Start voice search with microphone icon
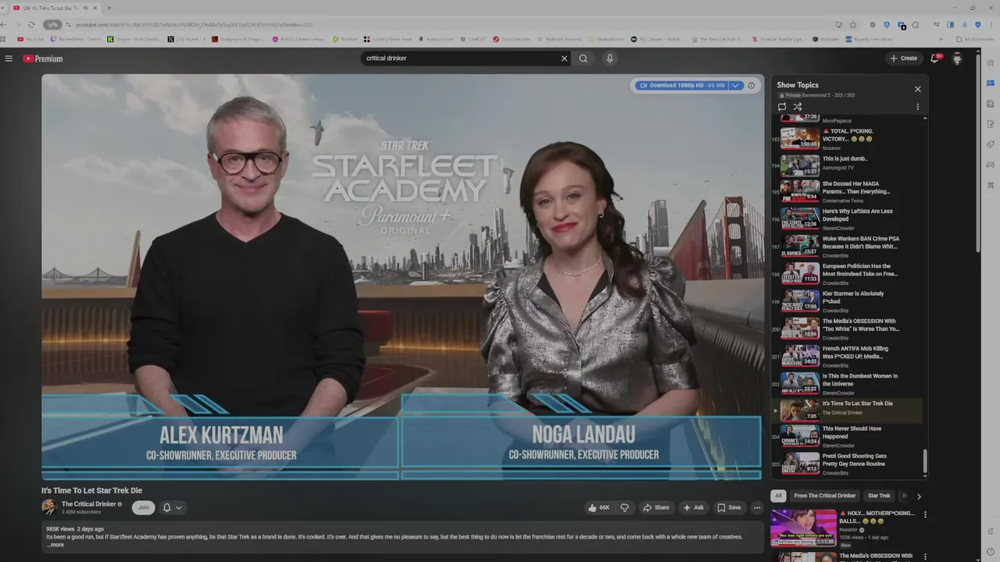This screenshot has height=562, width=1000. (x=610, y=59)
